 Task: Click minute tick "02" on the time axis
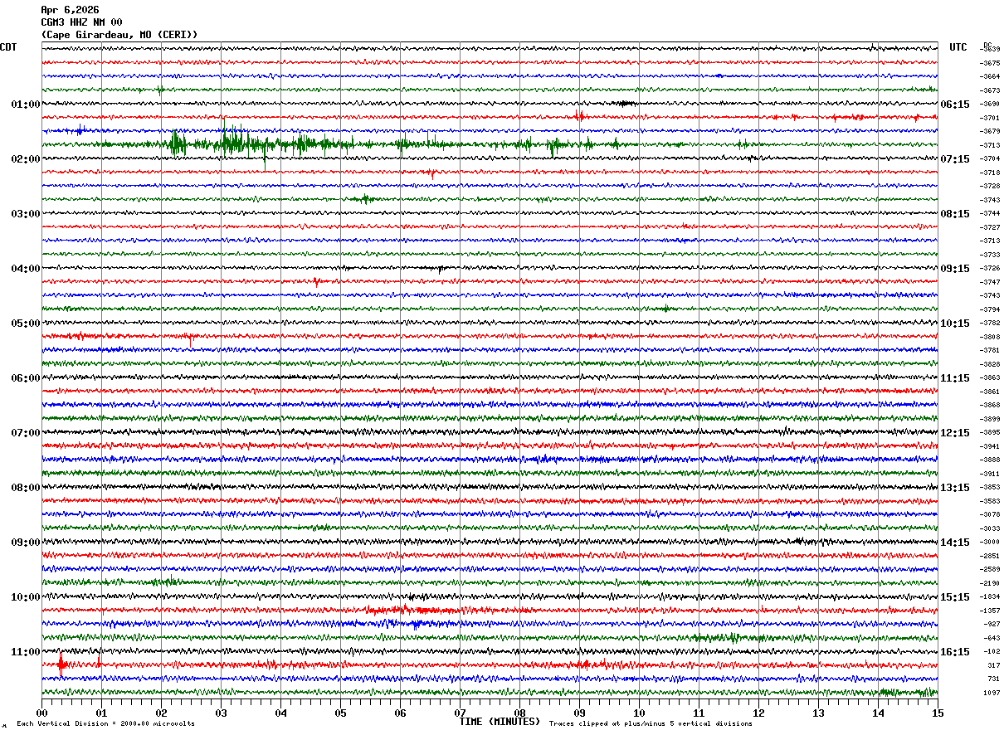coord(161,713)
